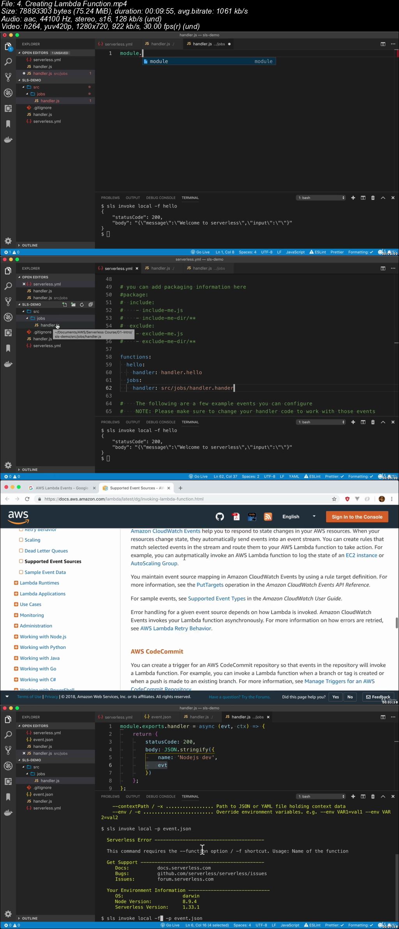Click New Folder icon in SLS-DEMO header

click(73, 305)
